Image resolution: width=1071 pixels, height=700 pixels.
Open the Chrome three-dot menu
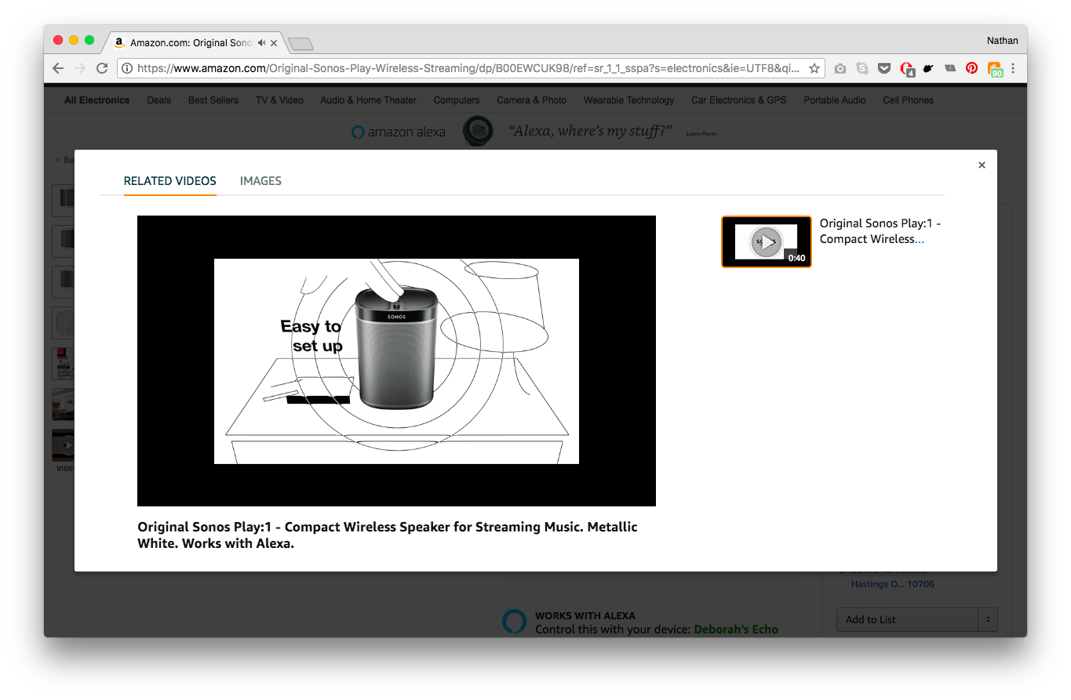(x=1013, y=68)
